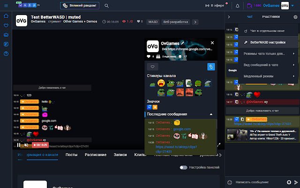
Task: Click the orange crown badge under Значки
Action: pos(155,107)
